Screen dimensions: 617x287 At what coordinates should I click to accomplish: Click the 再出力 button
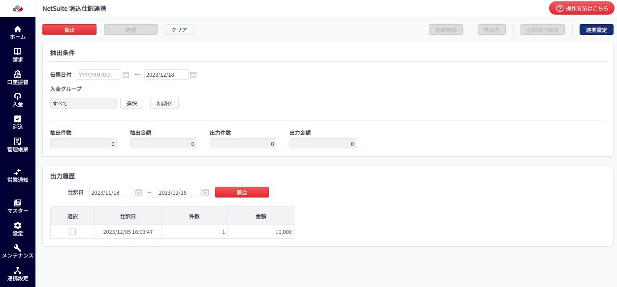491,29
